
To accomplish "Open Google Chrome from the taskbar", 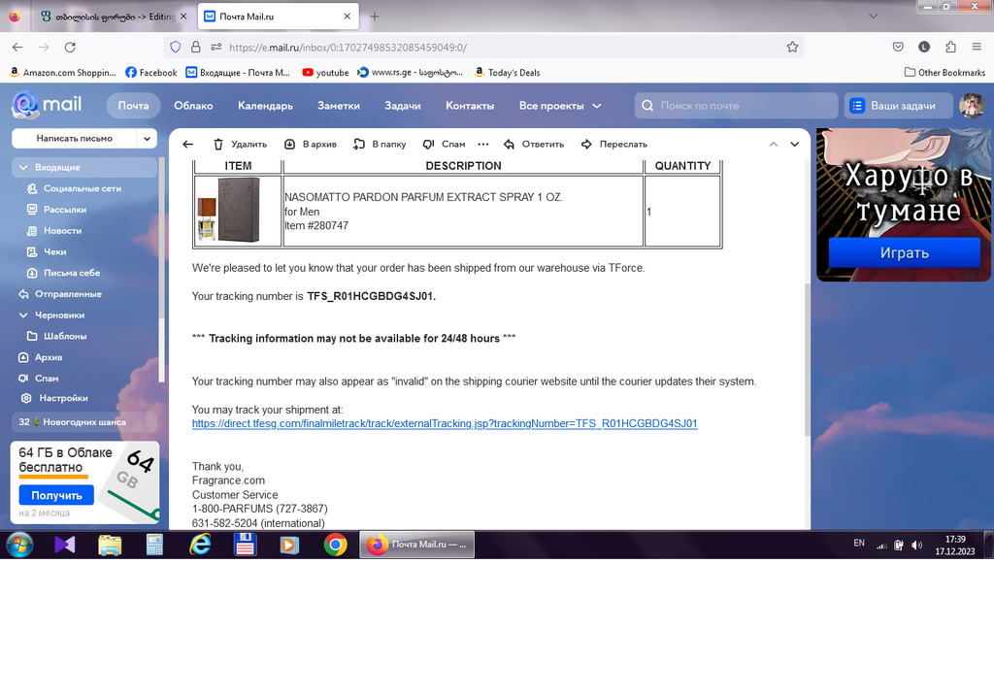I will pos(335,545).
